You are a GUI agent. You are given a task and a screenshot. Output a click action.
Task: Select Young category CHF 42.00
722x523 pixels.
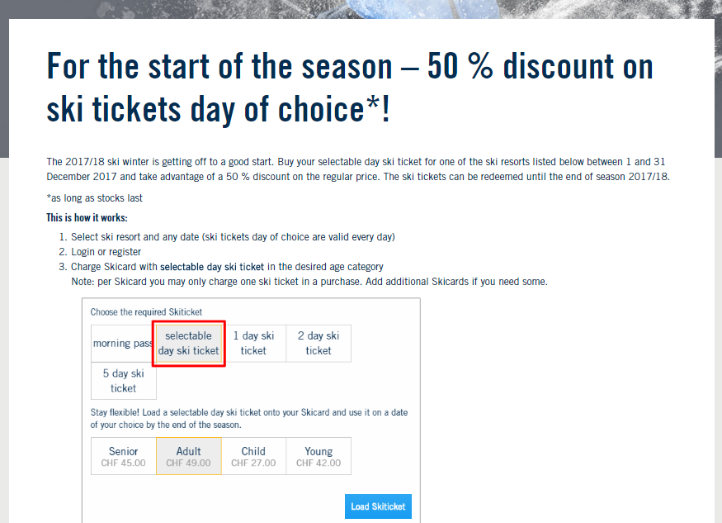click(x=319, y=456)
